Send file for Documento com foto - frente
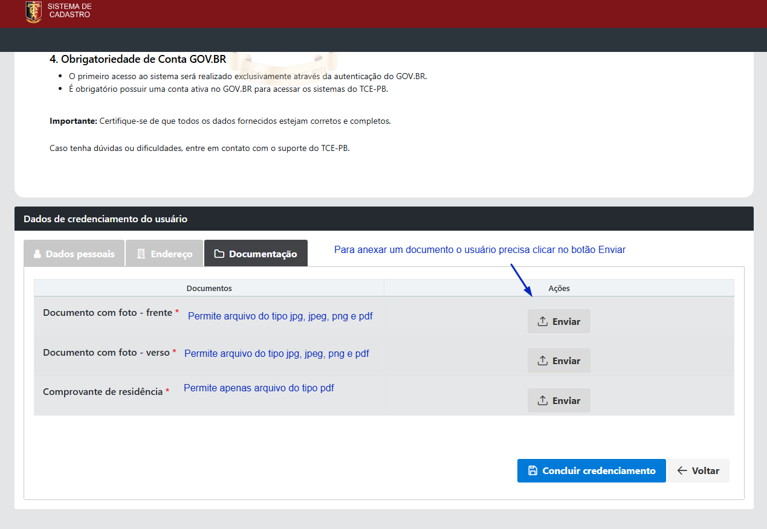767x529 pixels. click(559, 321)
